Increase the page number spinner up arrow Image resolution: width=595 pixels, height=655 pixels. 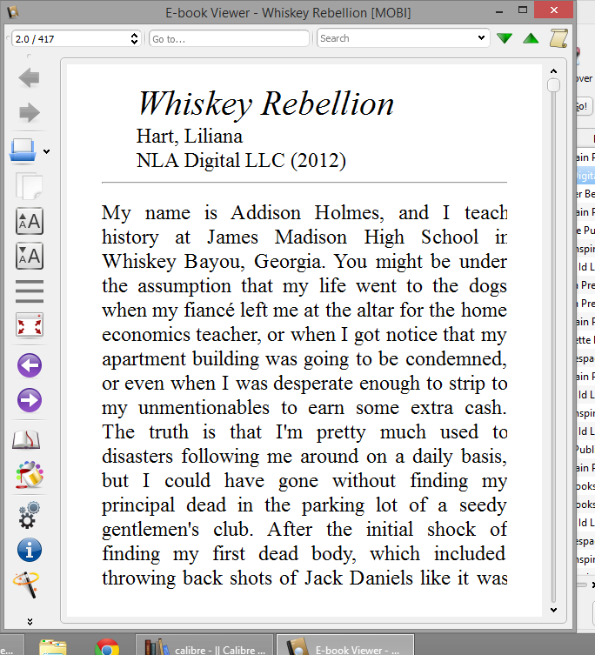pyautogui.click(x=134, y=35)
